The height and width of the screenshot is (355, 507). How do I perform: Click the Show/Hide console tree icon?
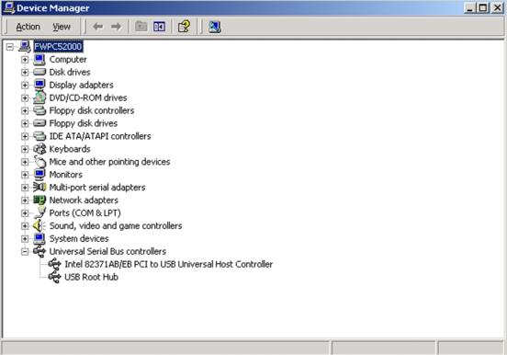click(x=160, y=27)
